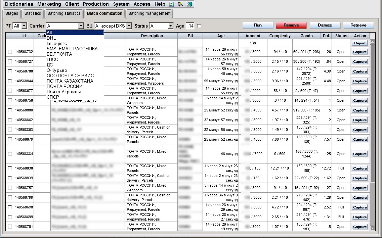
Task: Click the Id cell 140568799
Action: pos(24,197)
